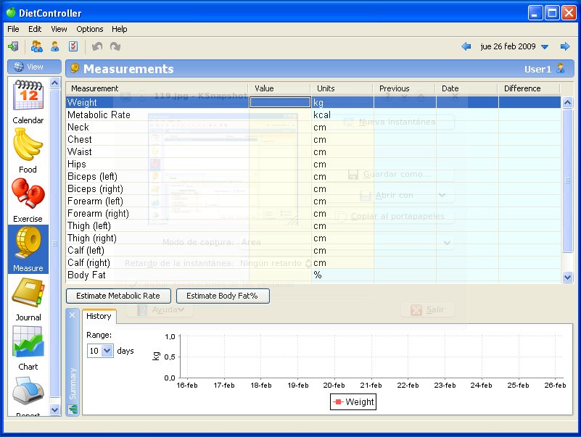The width and height of the screenshot is (581, 437).
Task: Click the Weight legend entry in chart
Action: click(353, 401)
